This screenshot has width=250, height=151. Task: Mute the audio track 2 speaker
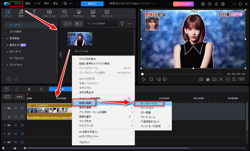16,134
